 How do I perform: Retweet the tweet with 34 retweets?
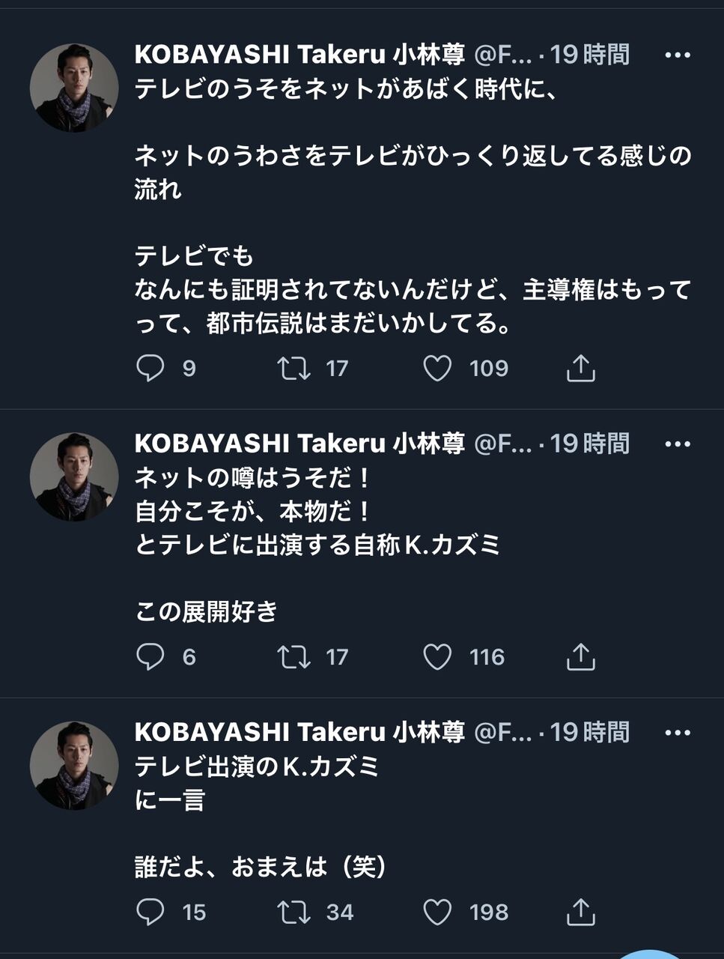click(294, 912)
